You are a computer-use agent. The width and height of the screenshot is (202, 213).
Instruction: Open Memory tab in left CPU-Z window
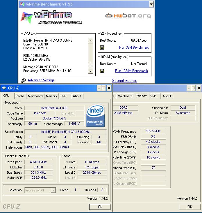tap(51, 96)
